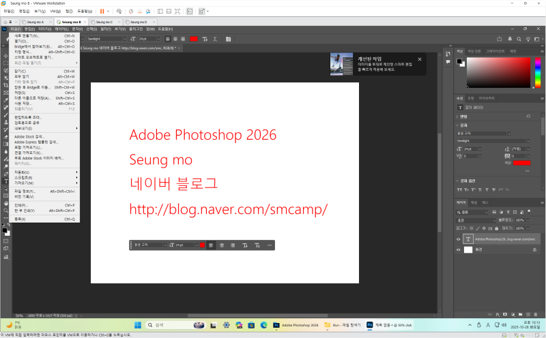
Task: Click the hue spectrum slider in color panel
Action: tap(538, 72)
